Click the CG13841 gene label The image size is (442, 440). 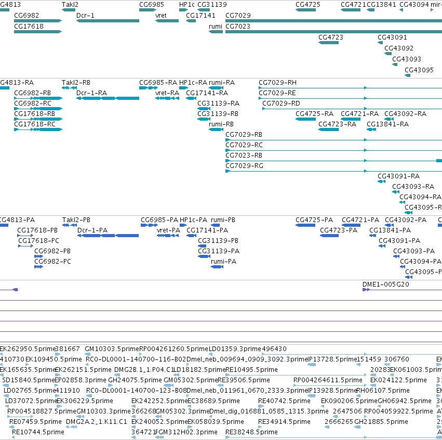pos(381,5)
